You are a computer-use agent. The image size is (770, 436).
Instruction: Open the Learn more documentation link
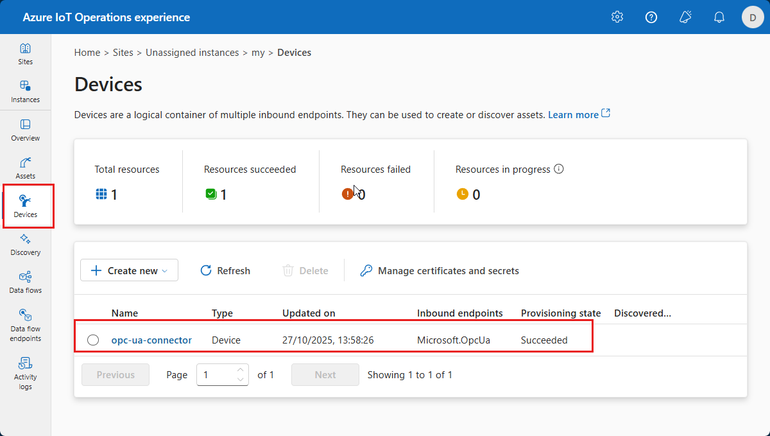(x=573, y=114)
